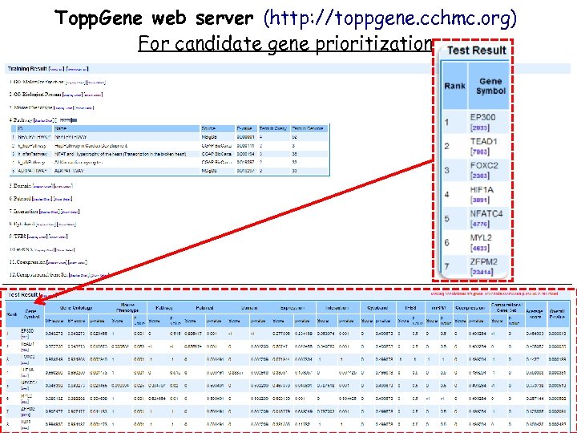
Task: Click the 'Test Result' title of the enlarged inset
Action: pos(477,50)
